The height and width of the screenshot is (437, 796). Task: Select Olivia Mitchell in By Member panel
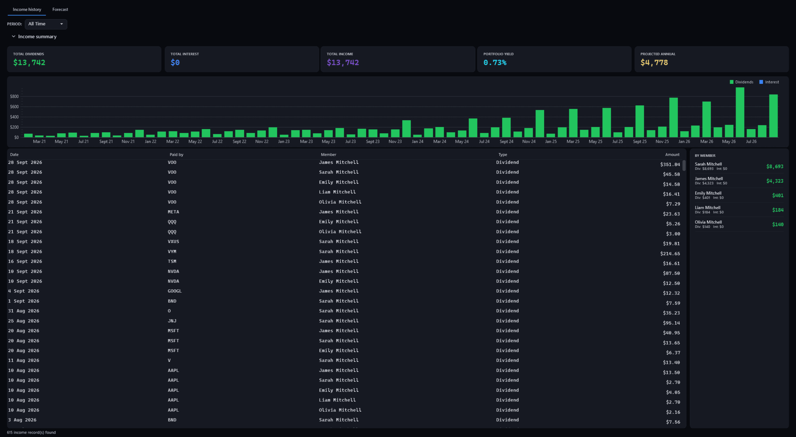pyautogui.click(x=739, y=224)
